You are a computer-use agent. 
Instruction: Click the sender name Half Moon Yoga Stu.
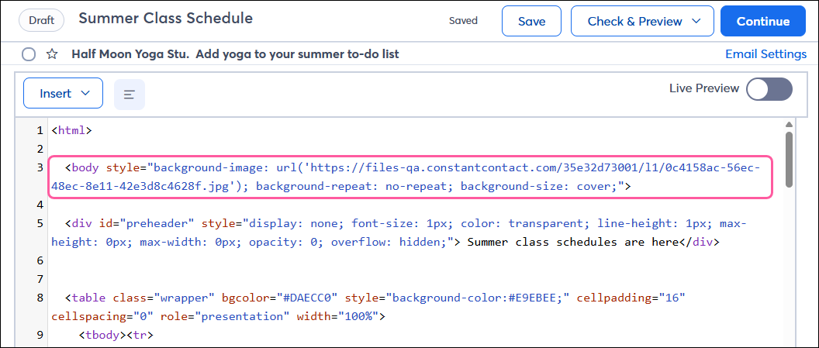point(131,53)
